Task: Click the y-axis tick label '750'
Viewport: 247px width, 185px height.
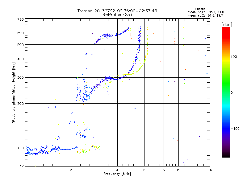Action: (20, 20)
